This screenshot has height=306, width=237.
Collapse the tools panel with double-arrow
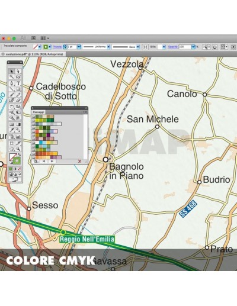[x=21, y=62]
